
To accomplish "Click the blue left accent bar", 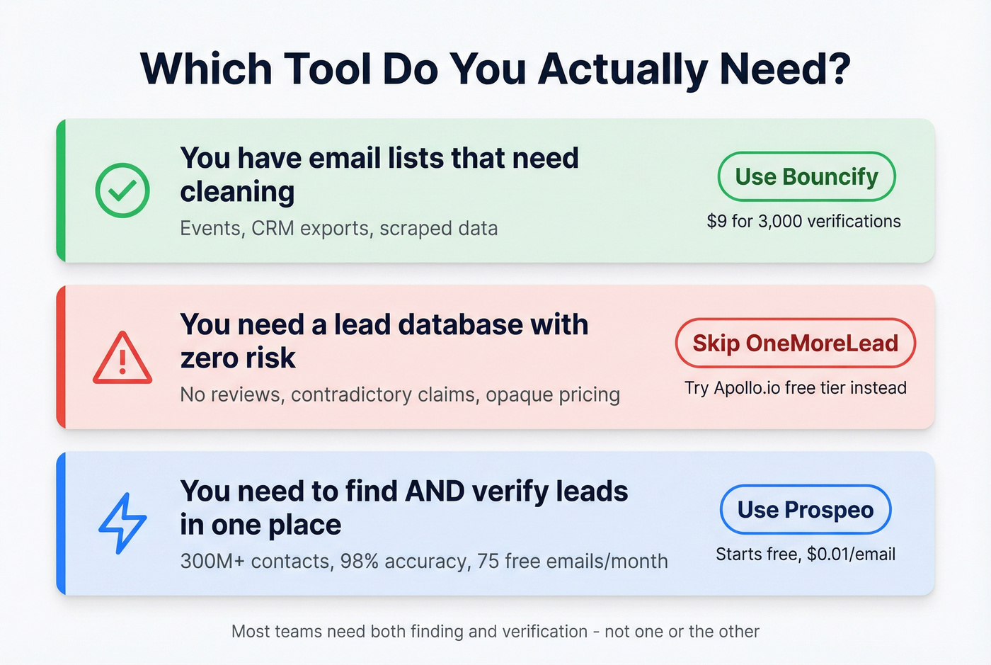I will pos(61,523).
